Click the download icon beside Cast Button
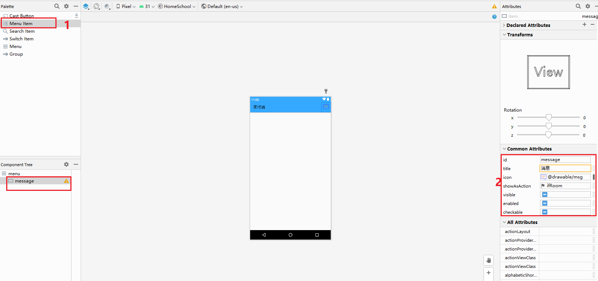The width and height of the screenshot is (598, 281). (77, 16)
